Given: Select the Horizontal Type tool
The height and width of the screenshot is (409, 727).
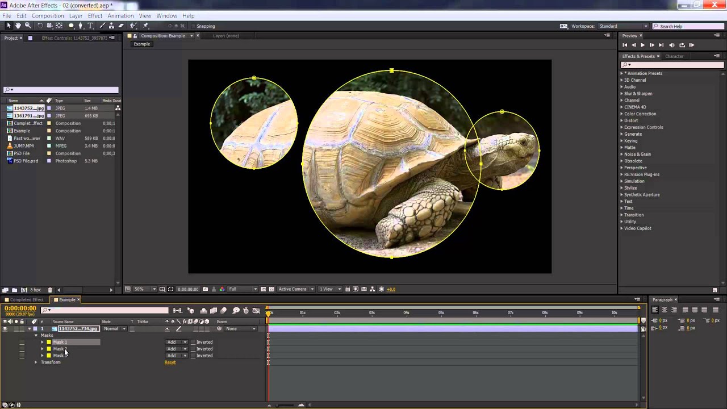Looking at the screenshot, I should click(x=90, y=26).
